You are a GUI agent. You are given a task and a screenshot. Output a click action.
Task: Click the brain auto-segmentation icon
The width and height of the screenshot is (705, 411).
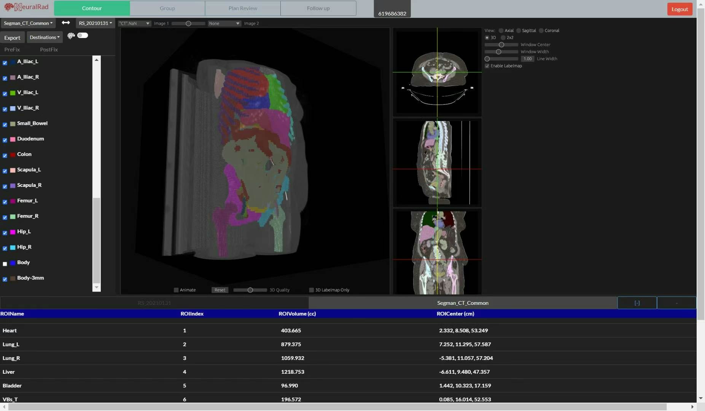[x=71, y=36]
